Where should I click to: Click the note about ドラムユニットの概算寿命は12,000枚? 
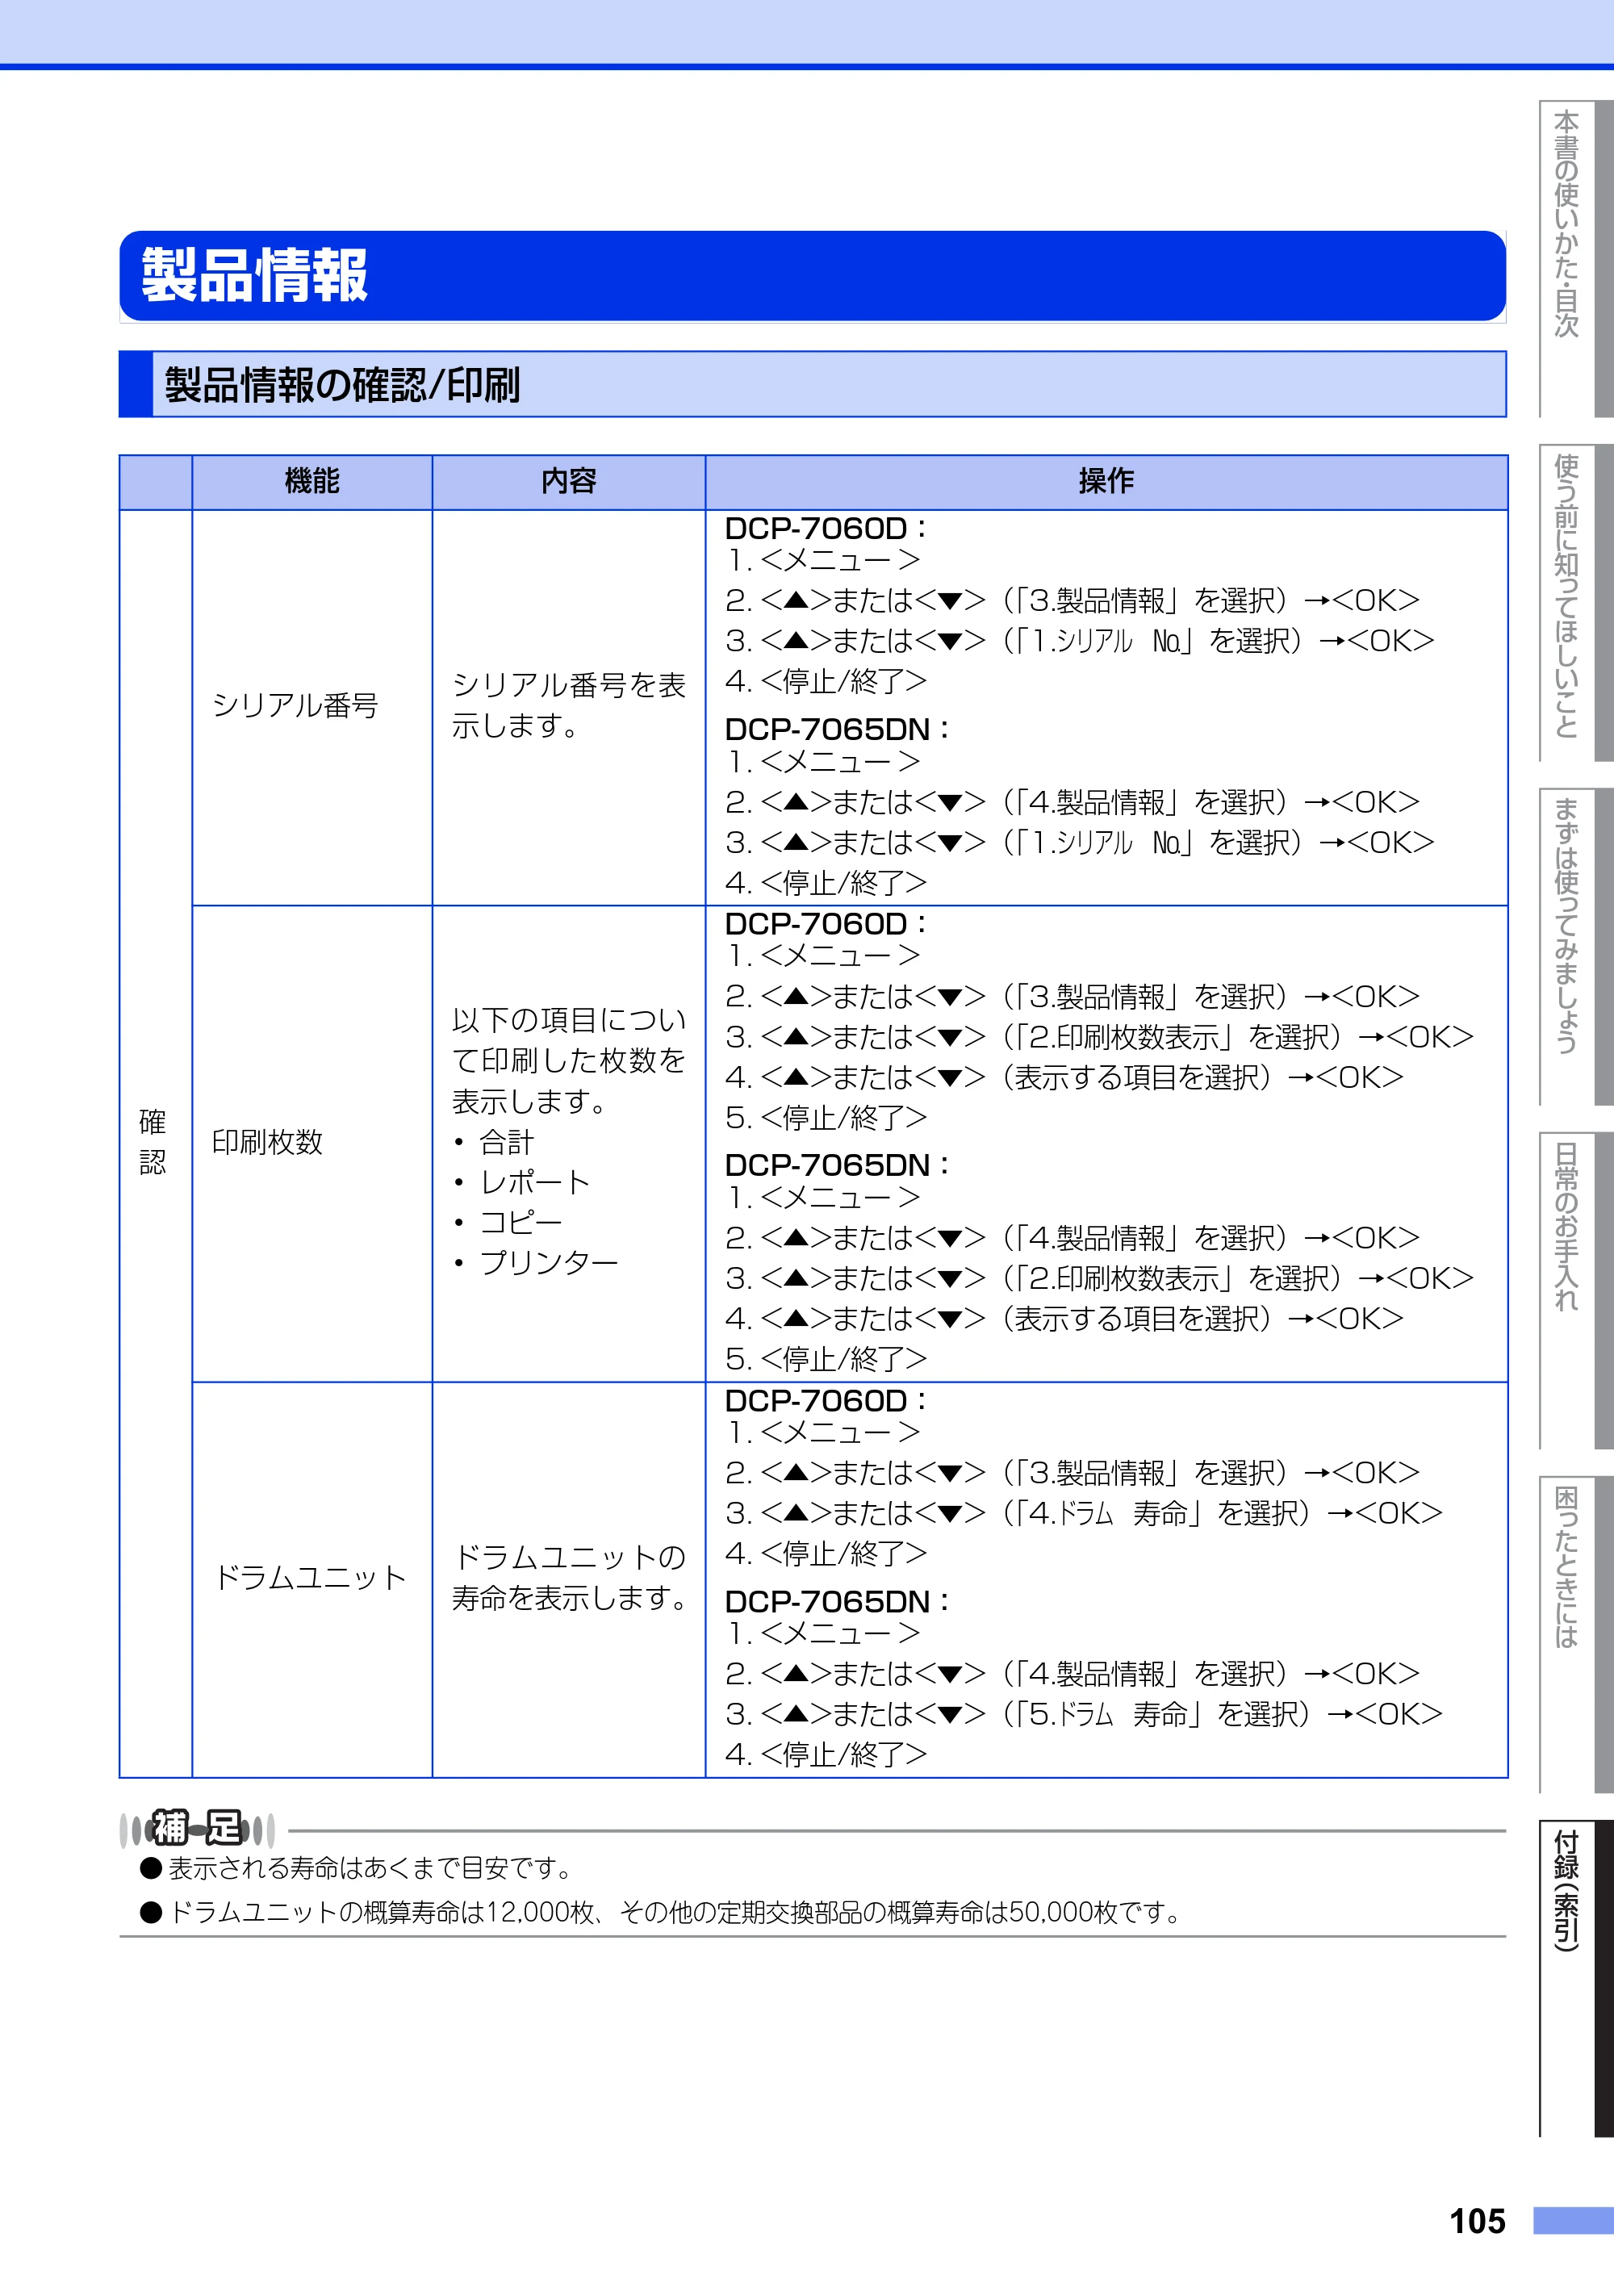(676, 1913)
